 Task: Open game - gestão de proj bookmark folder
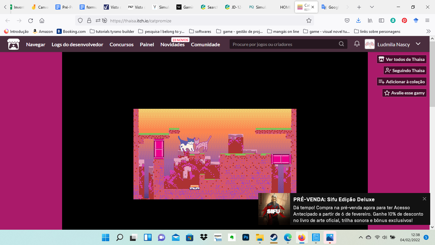pyautogui.click(x=239, y=31)
